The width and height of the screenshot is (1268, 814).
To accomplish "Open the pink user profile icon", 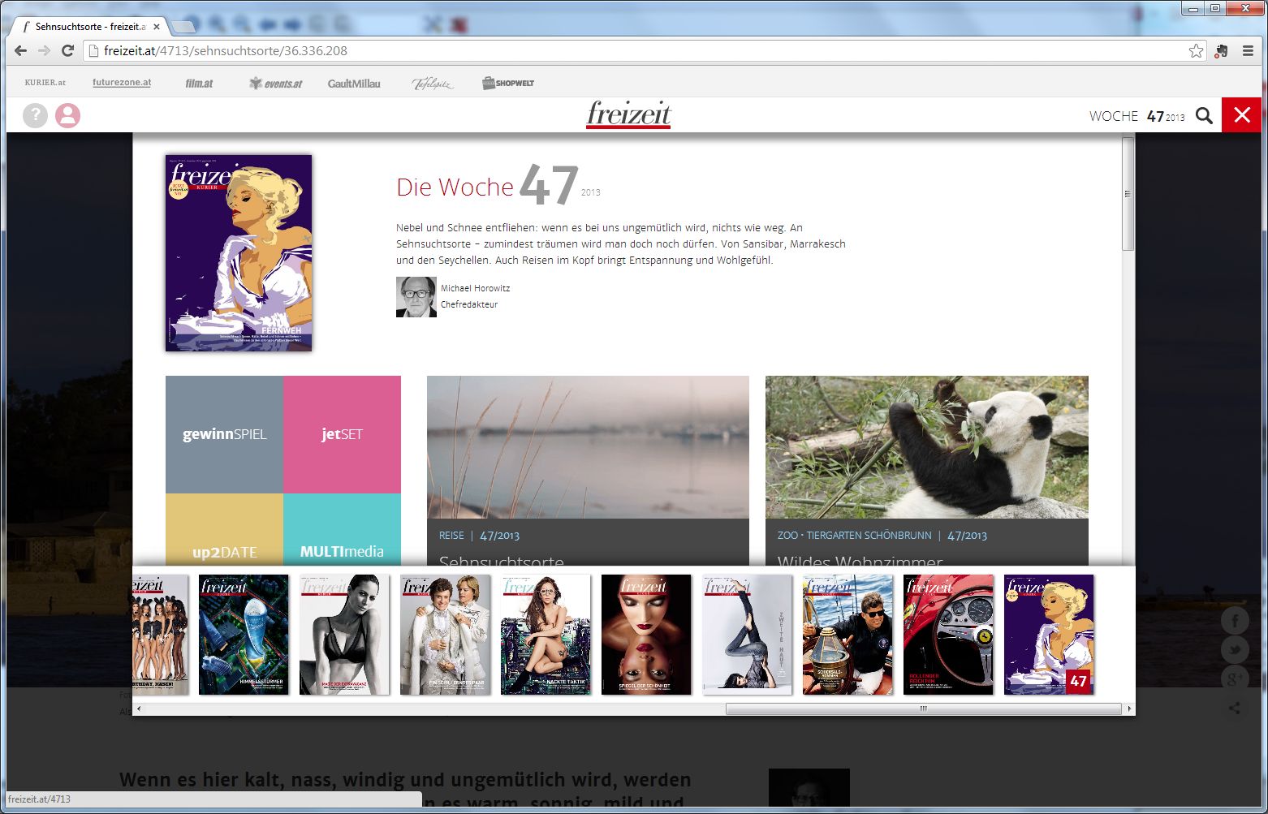I will pos(68,115).
